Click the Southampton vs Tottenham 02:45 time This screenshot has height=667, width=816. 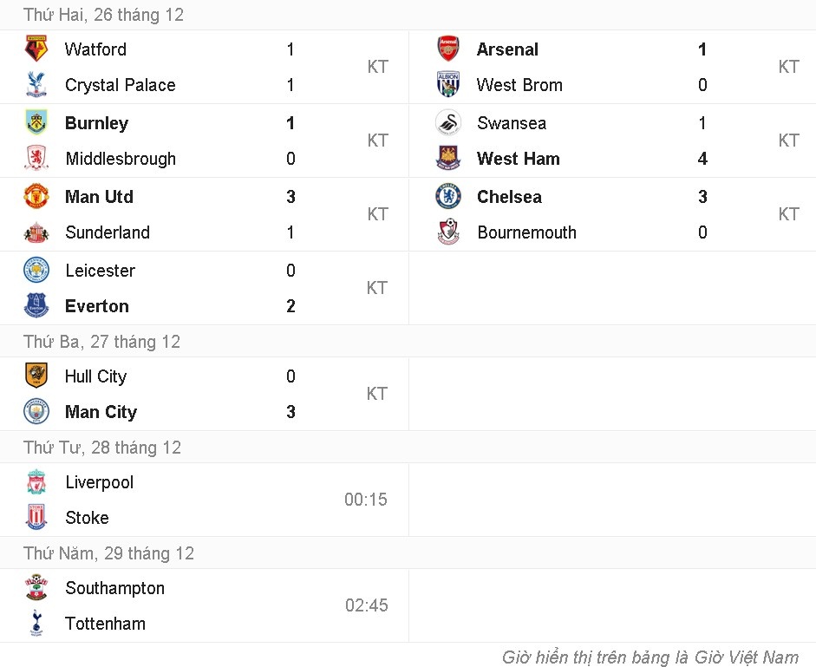tap(366, 605)
